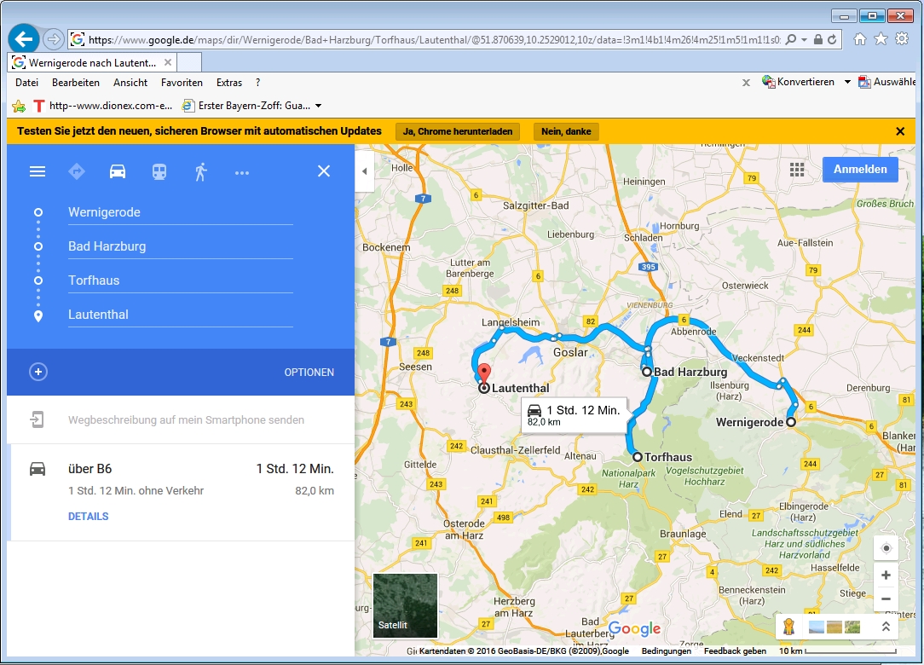This screenshot has width=924, height=665.
Task: Open a new browser tab
Action: coord(189,62)
